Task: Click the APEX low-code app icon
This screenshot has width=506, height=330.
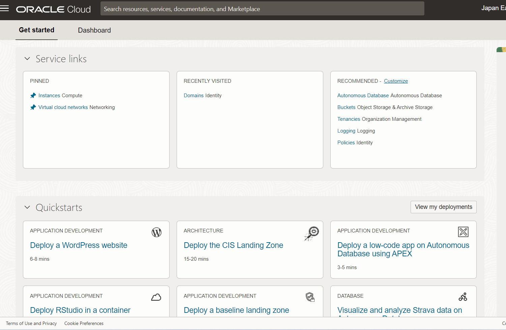Action: tap(464, 232)
